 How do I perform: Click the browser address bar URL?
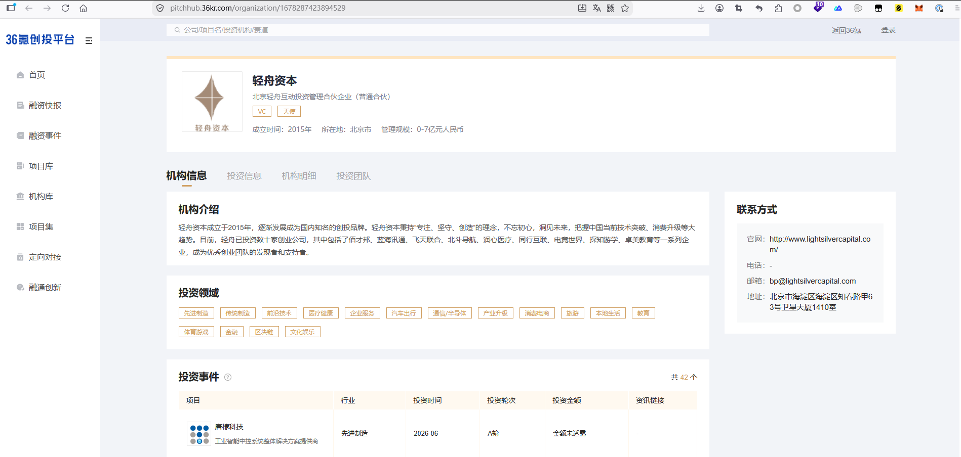[258, 8]
